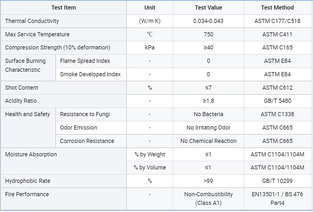Click the Unit column header
This screenshot has width=313, height=212.
pos(149,8)
